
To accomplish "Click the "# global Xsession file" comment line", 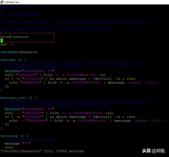I will [74, 22].
